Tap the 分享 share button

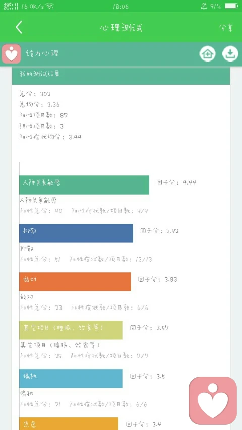(226, 28)
